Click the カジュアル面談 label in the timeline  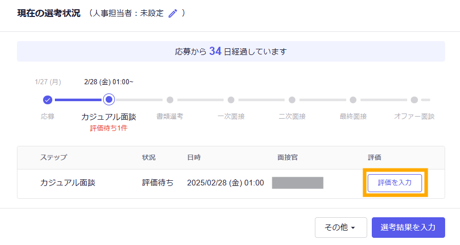109,117
